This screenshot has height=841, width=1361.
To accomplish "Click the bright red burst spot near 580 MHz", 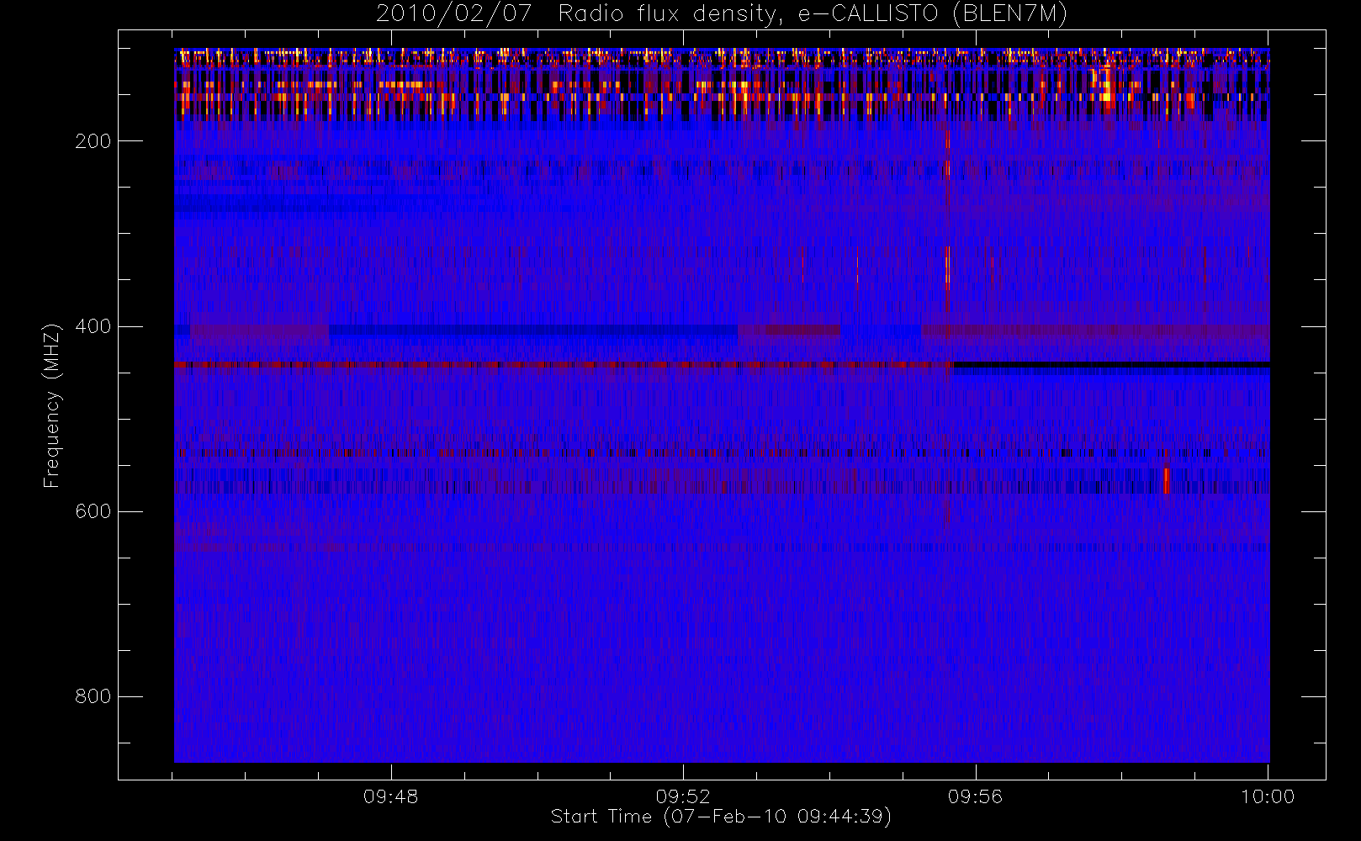I will 1166,480.
